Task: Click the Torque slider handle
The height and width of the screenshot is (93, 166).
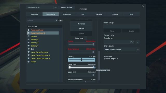Action: (x=93, y=44)
